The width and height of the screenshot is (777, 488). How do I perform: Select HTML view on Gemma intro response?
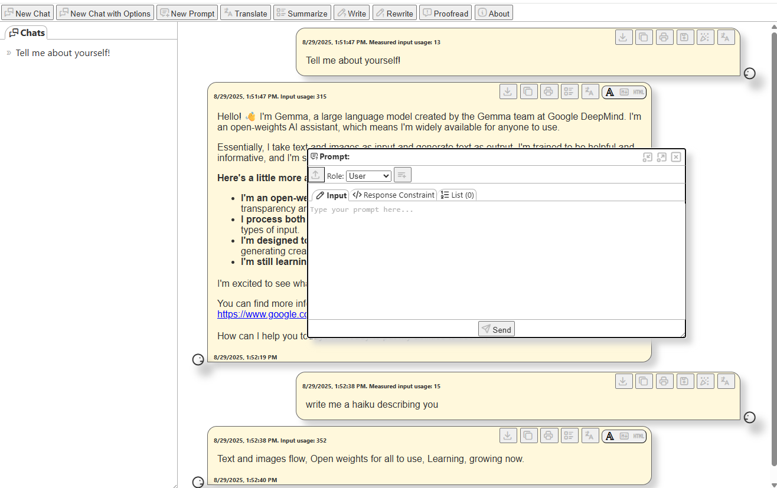(638, 91)
